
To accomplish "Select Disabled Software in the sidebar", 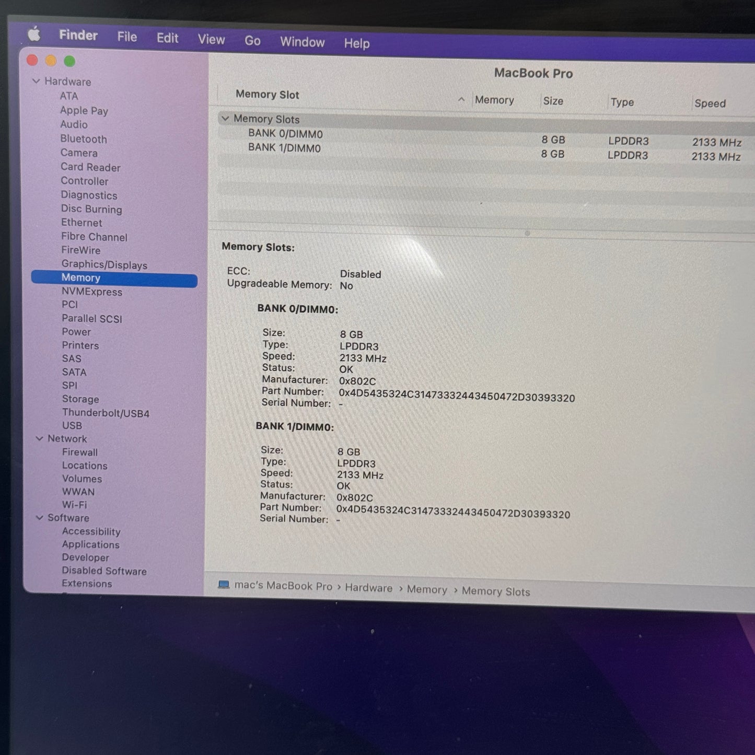I will [x=104, y=571].
